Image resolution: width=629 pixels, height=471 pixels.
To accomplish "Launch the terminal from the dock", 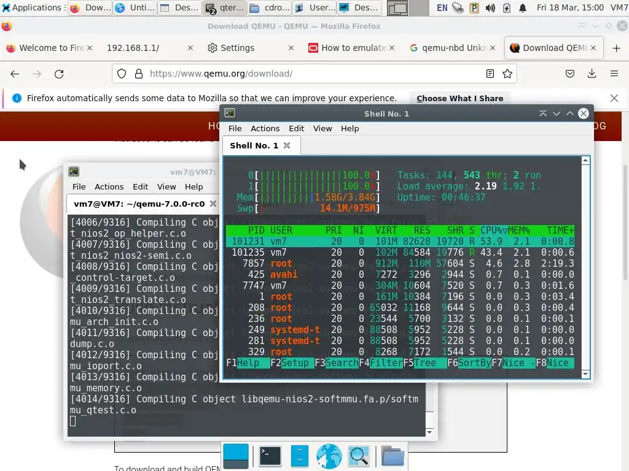I will pos(270,456).
